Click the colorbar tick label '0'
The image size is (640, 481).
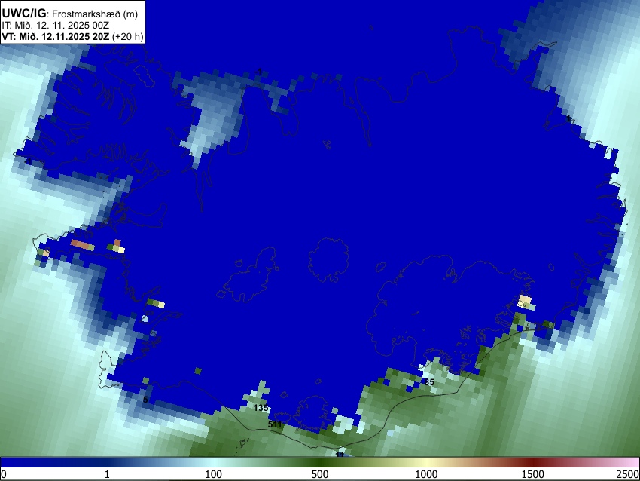(x=4, y=474)
